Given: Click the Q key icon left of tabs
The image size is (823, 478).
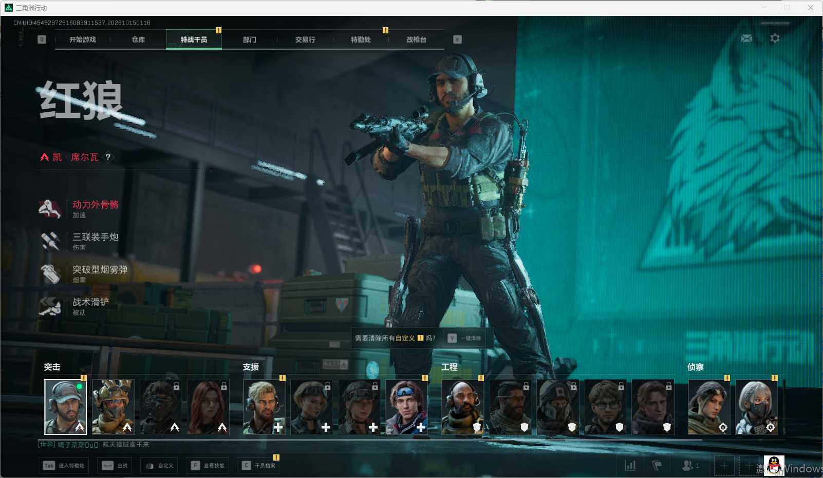Looking at the screenshot, I should [42, 39].
